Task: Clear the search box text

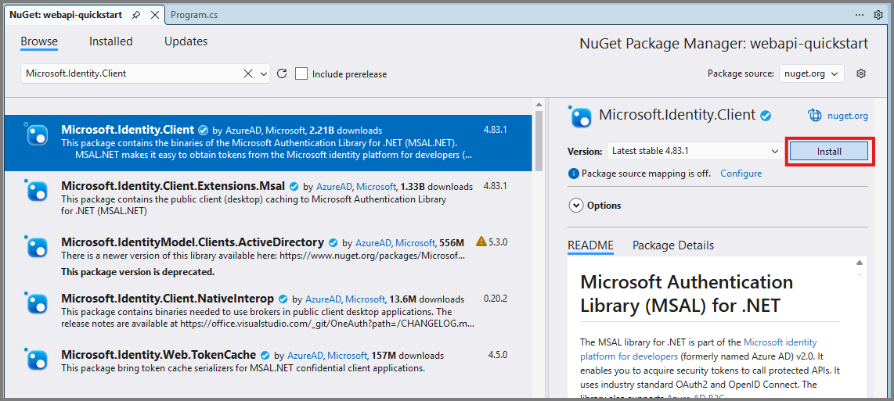Action: [248, 73]
